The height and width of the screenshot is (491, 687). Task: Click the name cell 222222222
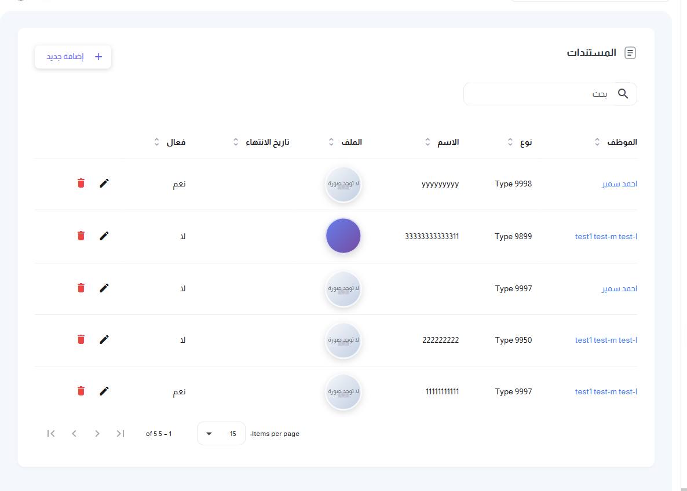pyautogui.click(x=440, y=340)
